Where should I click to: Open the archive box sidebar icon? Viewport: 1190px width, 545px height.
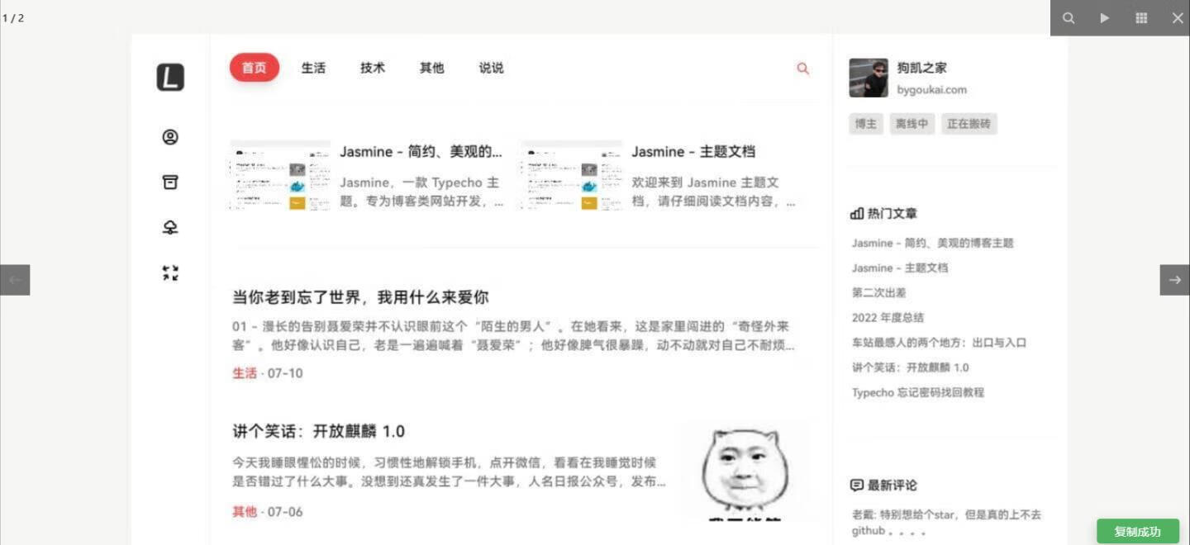click(170, 182)
